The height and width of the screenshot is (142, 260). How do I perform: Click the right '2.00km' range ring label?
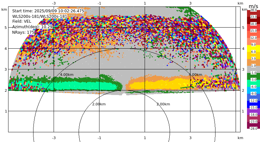tap(163, 104)
